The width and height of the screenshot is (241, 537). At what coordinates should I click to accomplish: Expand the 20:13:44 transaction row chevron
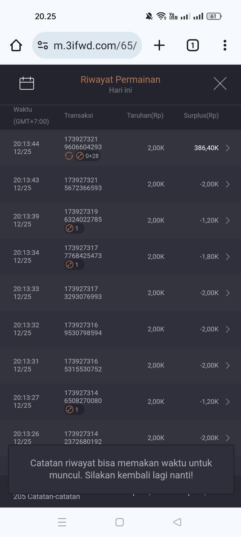click(228, 148)
